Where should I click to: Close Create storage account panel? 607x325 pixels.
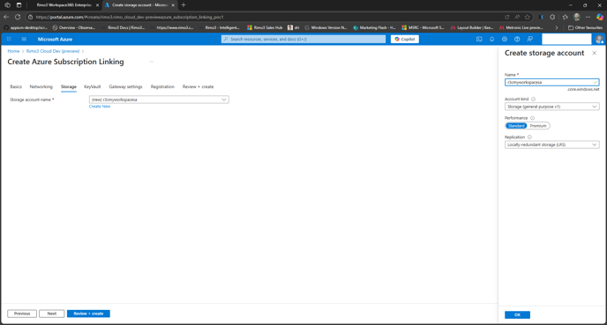595,53
